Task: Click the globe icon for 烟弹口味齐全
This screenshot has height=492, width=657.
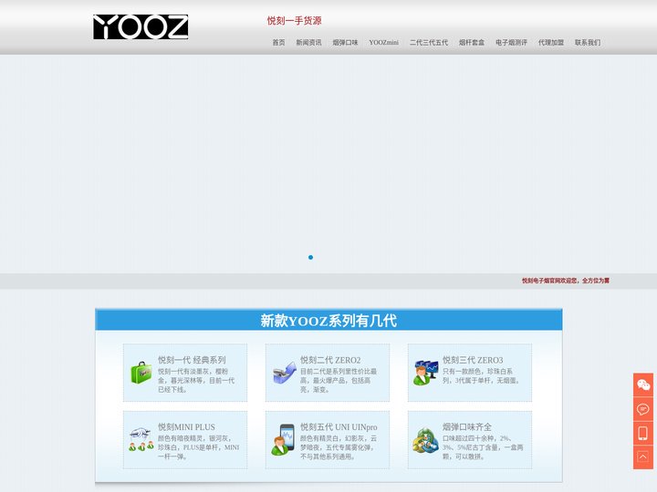Action: (x=426, y=440)
